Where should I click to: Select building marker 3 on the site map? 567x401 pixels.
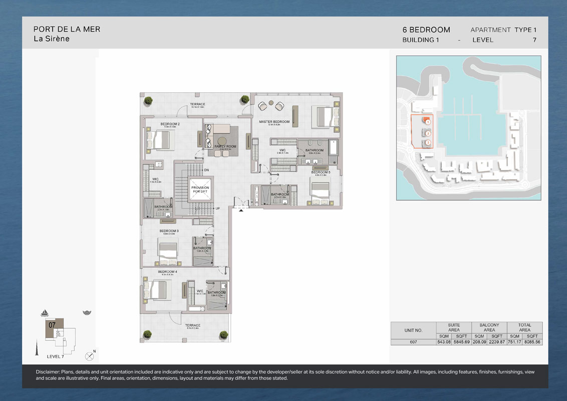(x=428, y=143)
